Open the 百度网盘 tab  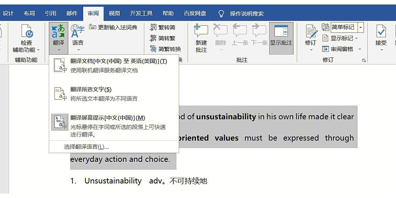tap(195, 13)
